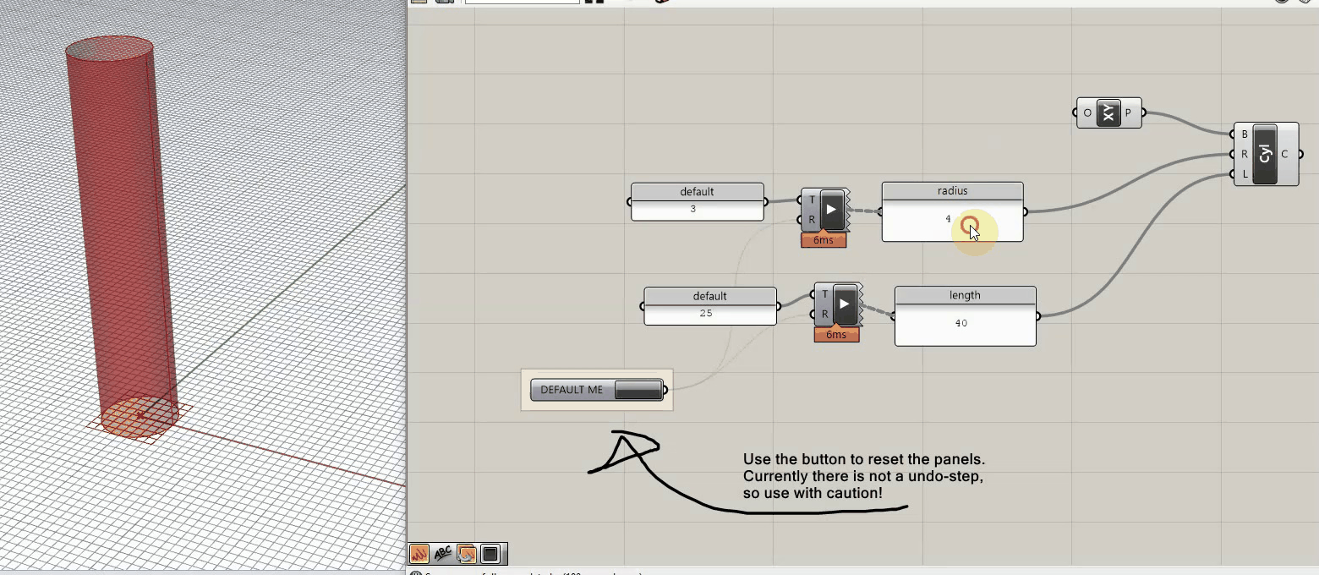Open the first markov widget icon in bottom toolbar
1319x575 pixels.
pos(419,554)
